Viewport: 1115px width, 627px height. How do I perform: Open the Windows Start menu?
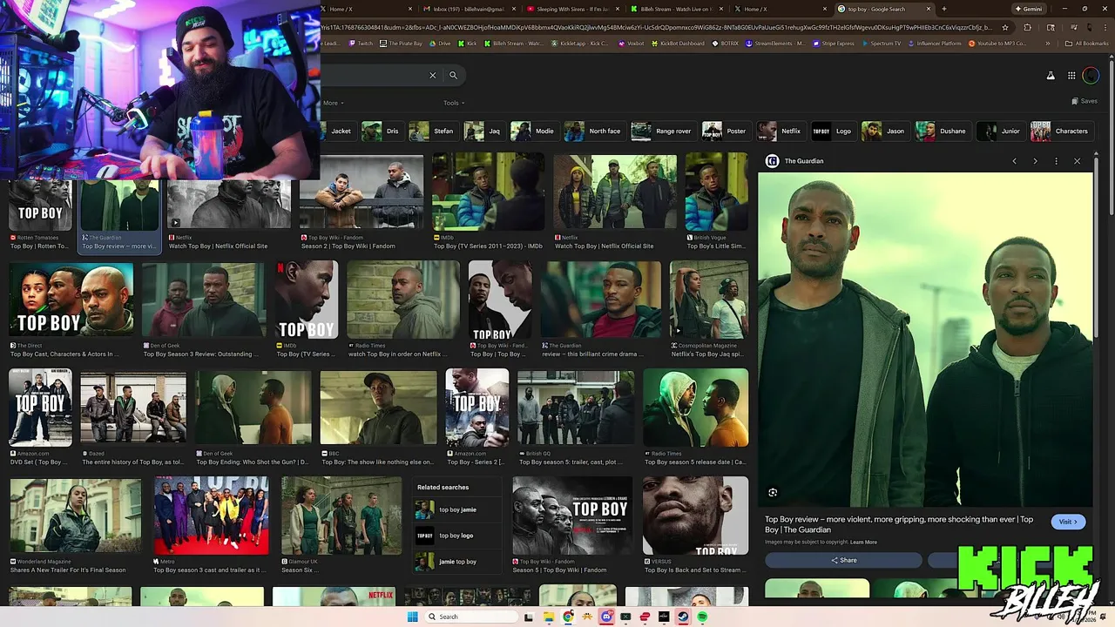click(x=412, y=617)
